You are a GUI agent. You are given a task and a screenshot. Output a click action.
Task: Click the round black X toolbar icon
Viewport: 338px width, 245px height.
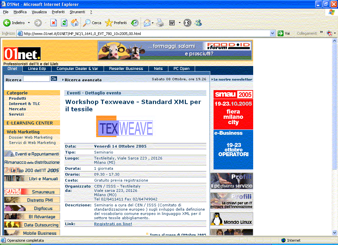pos(187,23)
